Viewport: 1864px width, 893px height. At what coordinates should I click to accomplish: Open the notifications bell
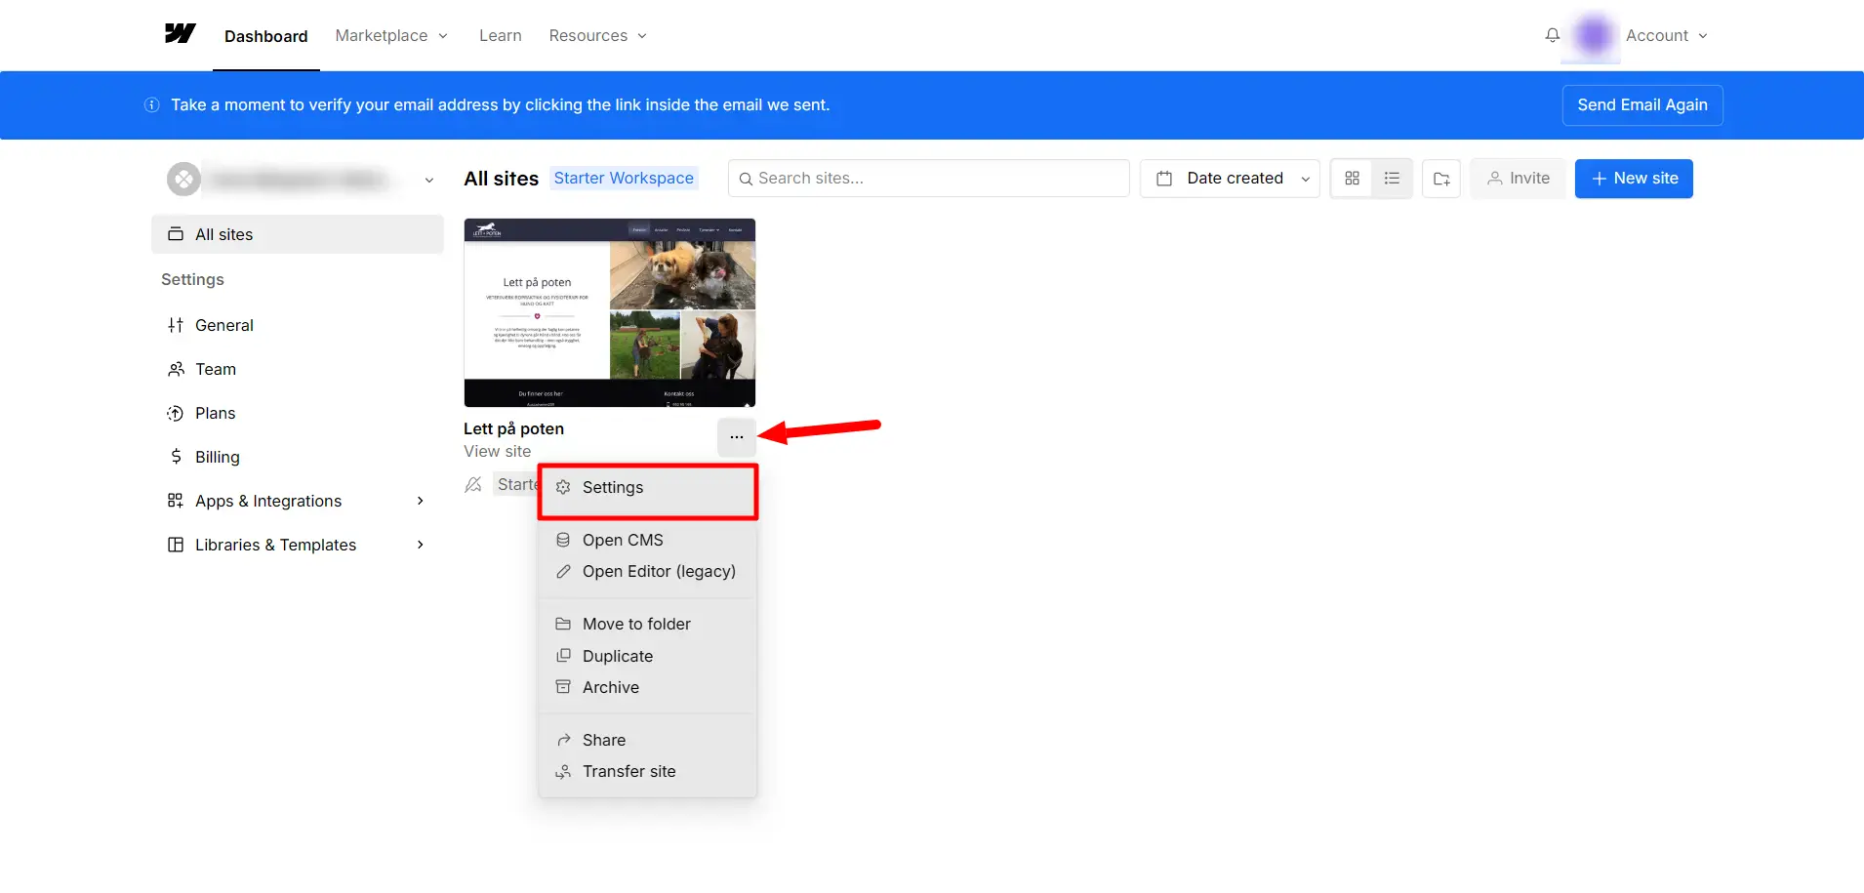[x=1553, y=35]
